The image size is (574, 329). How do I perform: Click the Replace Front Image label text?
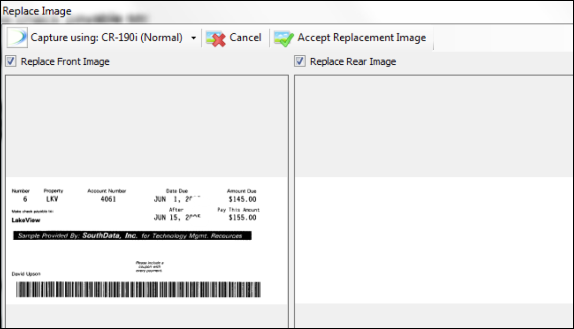(x=65, y=62)
